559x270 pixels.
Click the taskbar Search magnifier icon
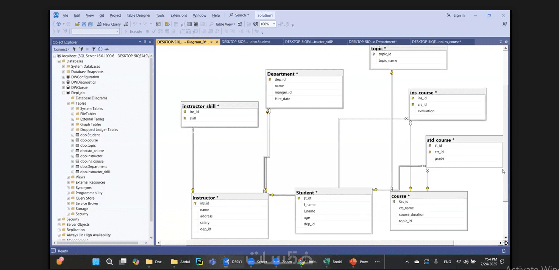(x=109, y=262)
